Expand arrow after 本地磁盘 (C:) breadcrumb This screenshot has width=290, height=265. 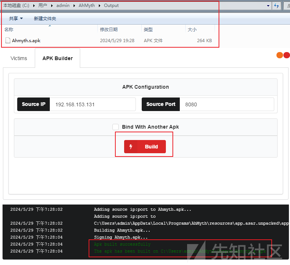34,6
